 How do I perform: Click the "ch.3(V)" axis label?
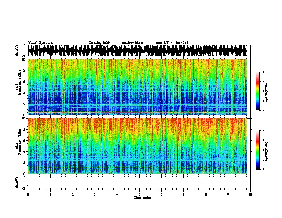pyautogui.click(x=17, y=183)
